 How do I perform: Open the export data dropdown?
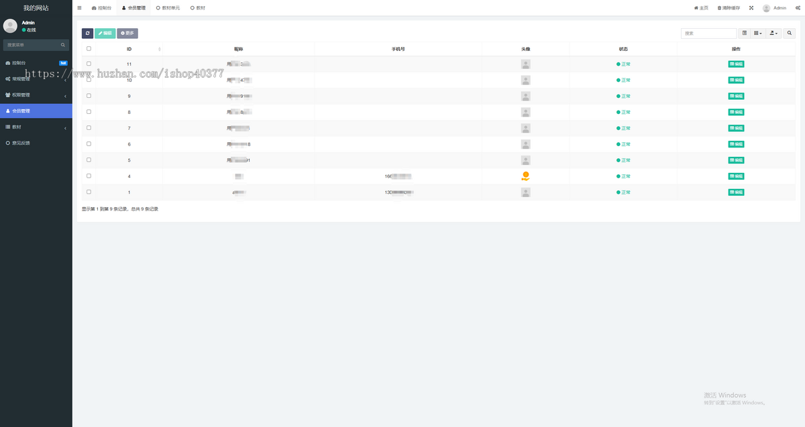click(x=773, y=33)
